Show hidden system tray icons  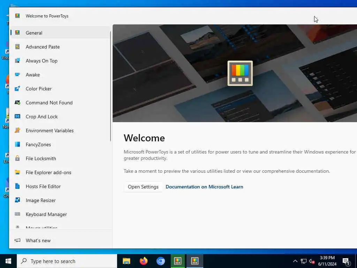pos(295,261)
